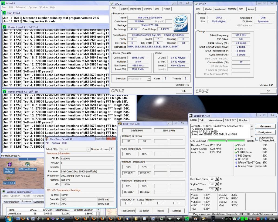This screenshot has width=278, height=222.
Task: Click the Main thread window icon
Action: click(x=4, y=13)
